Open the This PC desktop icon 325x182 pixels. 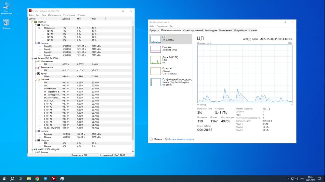tap(6, 8)
